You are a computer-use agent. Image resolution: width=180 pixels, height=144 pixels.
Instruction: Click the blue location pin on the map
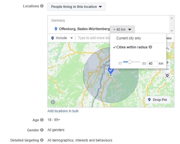point(111,70)
